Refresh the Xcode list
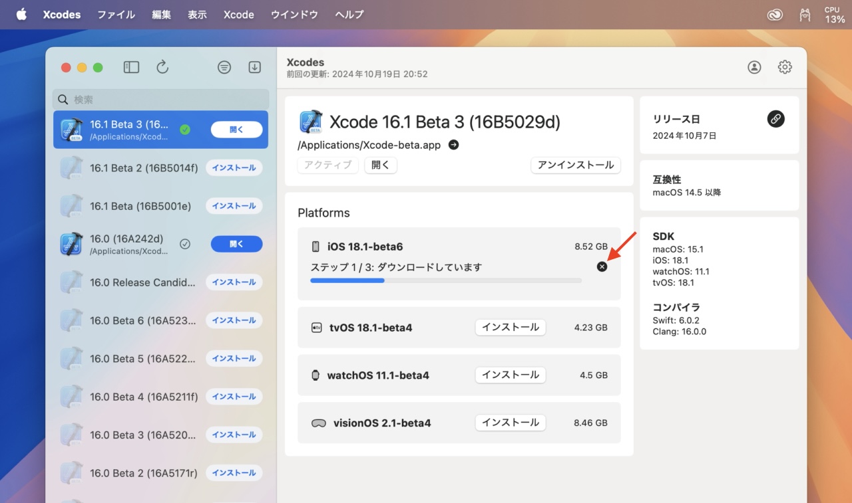 click(162, 67)
